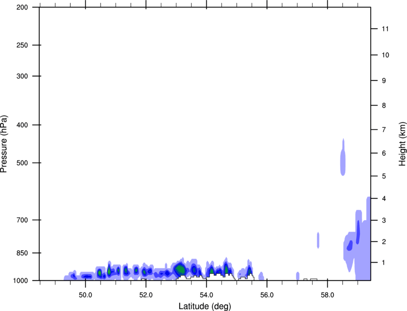The height and width of the screenshot is (311, 407).
Task: Click the 200 pressure tick label
Action: coord(22,7)
